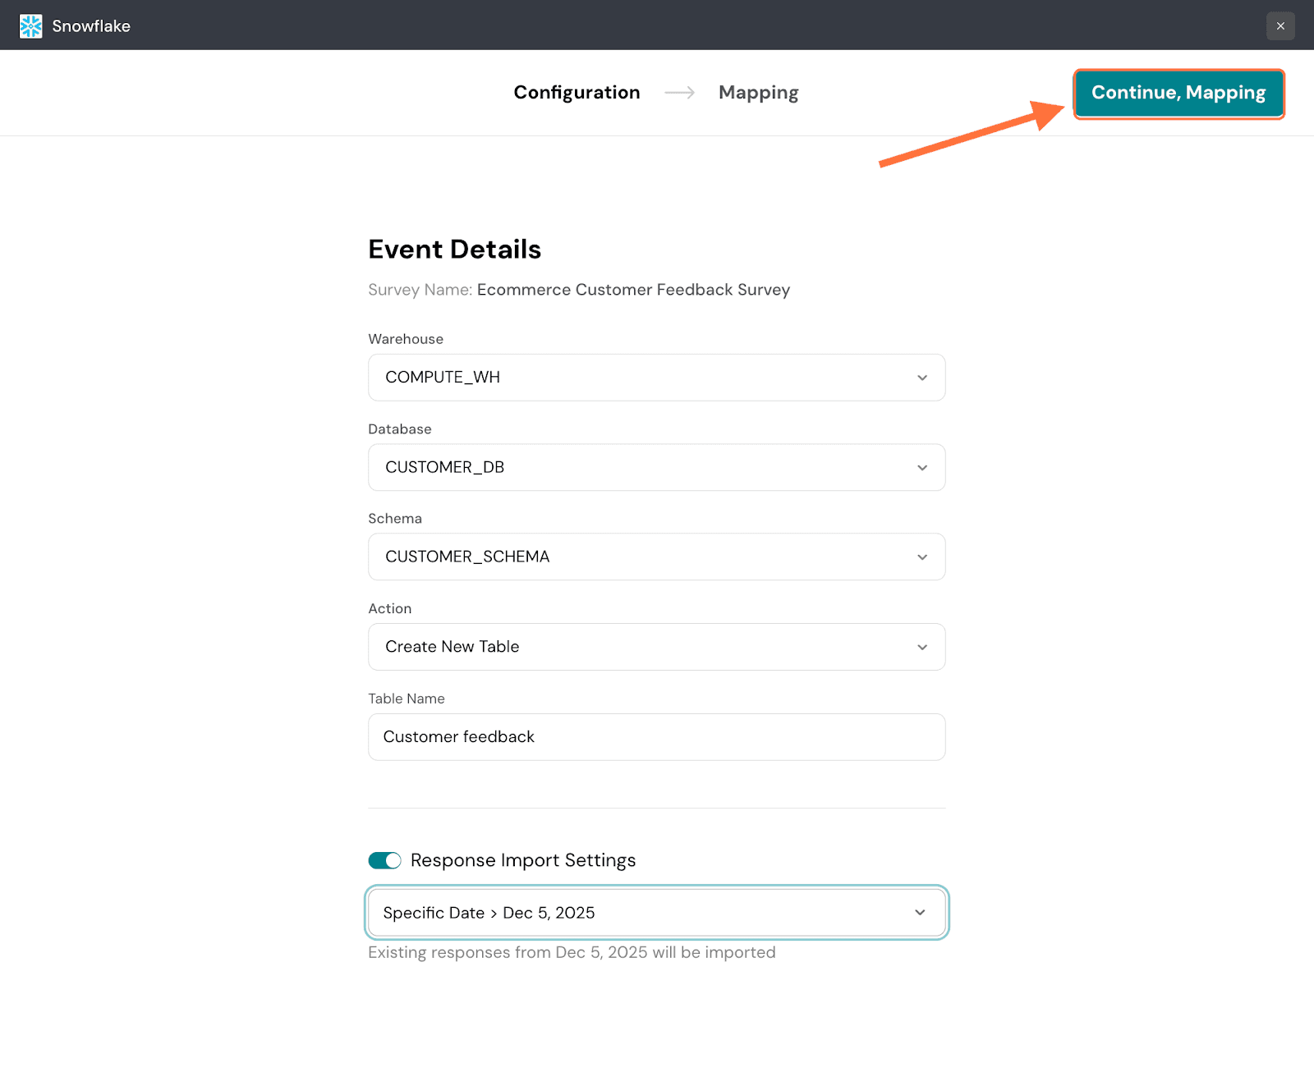Click the Response Import Settings label
The height and width of the screenshot is (1086, 1314).
tap(523, 860)
